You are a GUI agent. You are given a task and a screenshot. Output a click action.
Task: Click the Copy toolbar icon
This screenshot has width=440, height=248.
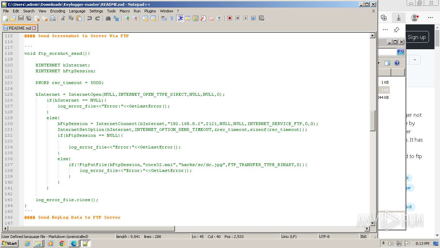[x=71, y=18]
